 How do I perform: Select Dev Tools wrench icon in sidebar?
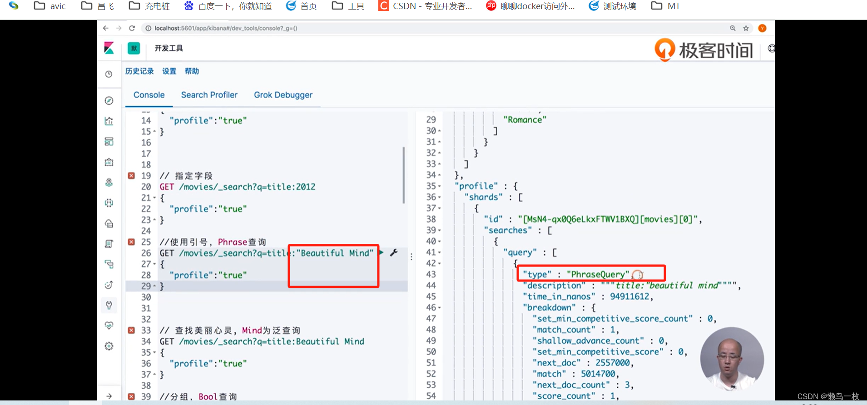pyautogui.click(x=109, y=305)
